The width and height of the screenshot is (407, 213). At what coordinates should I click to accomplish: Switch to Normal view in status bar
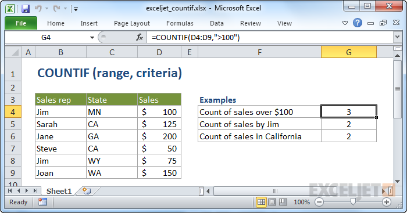pyautogui.click(x=261, y=202)
